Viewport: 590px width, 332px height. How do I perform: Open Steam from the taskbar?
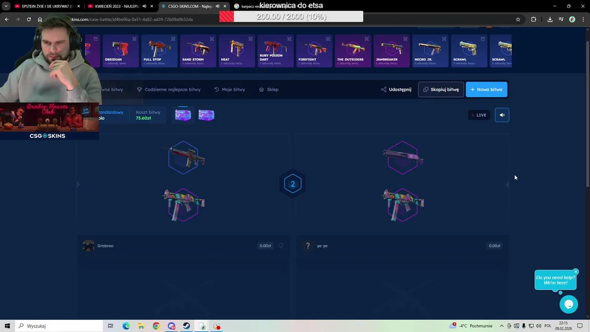(187, 326)
